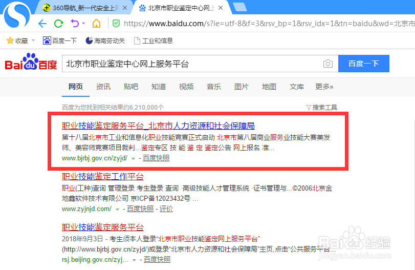415x270 pixels.
Task: Open 评价 for the zyjnjd.com result
Action: coord(166,209)
